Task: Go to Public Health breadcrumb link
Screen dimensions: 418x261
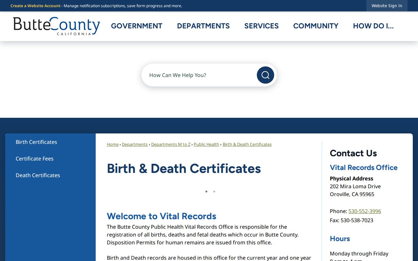Action: click(x=206, y=144)
